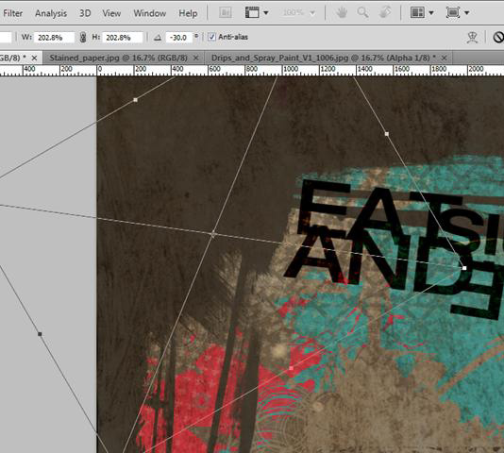The image size is (504, 453).
Task: Select the Hand tool icon
Action: click(342, 12)
